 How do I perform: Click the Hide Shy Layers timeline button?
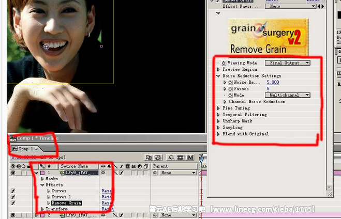tap(171, 158)
